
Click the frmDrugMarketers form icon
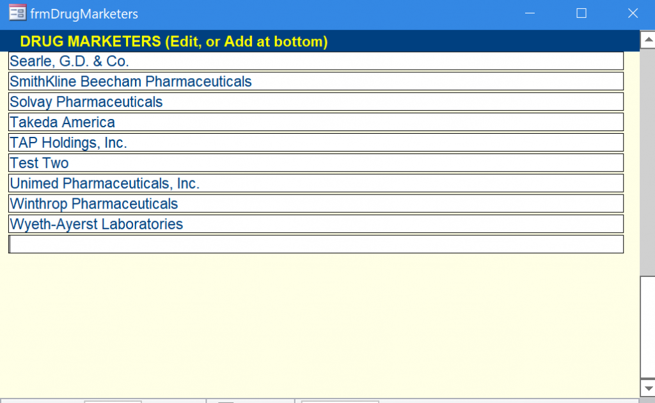[17, 13]
